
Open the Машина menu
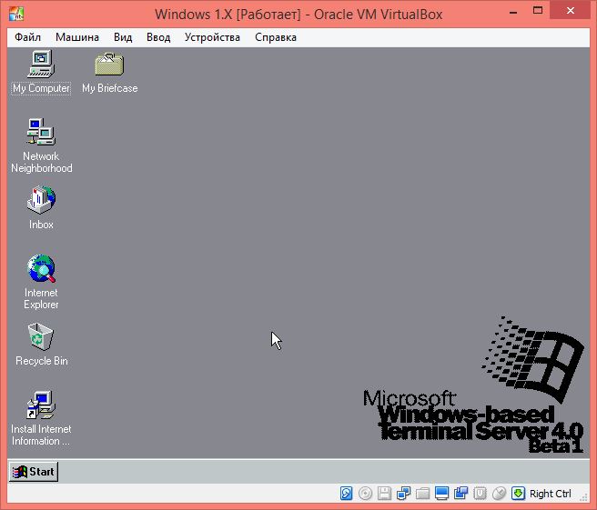pos(77,37)
